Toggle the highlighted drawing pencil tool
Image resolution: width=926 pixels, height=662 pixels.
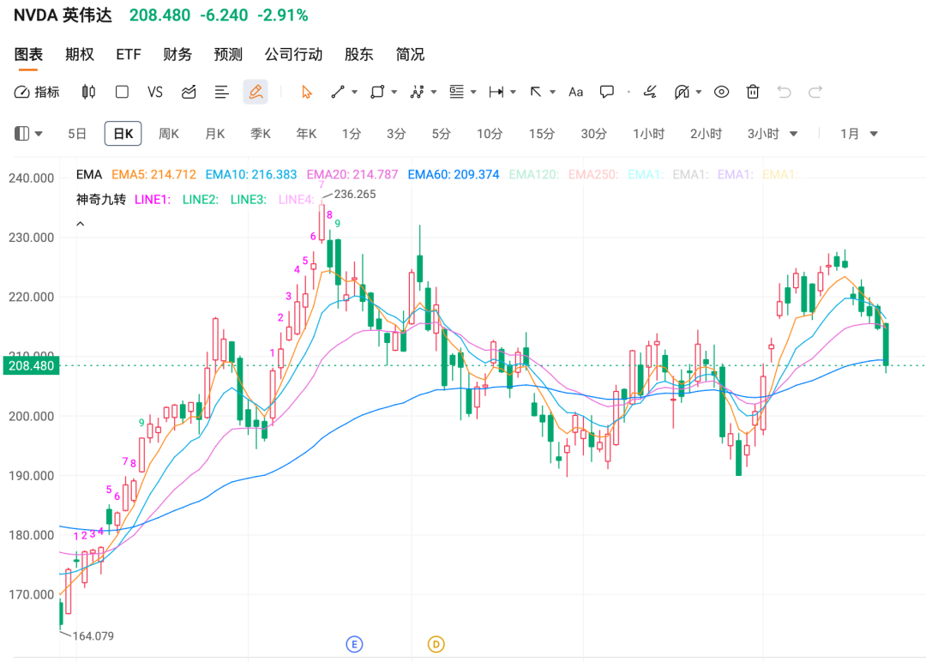(x=256, y=92)
